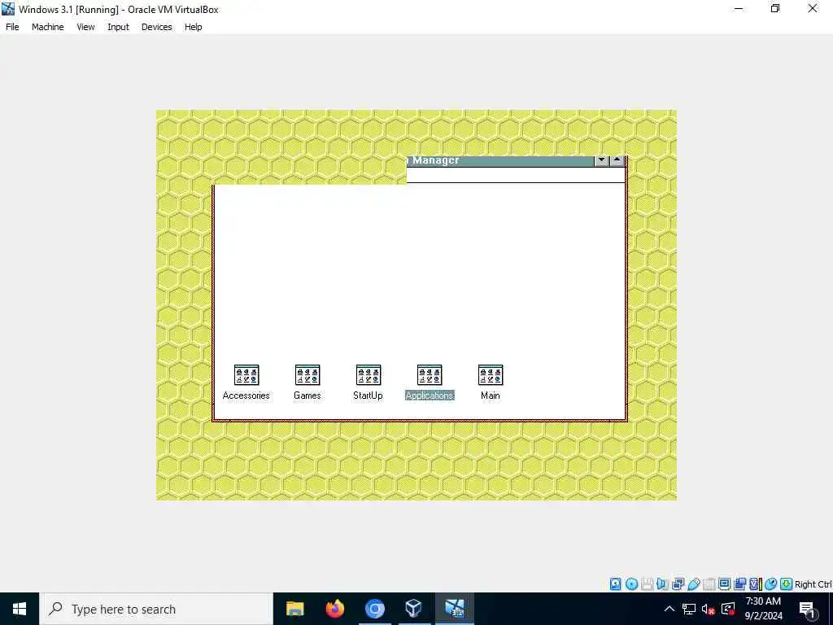Click the USB devices status icon
The image size is (833, 625).
click(x=693, y=584)
